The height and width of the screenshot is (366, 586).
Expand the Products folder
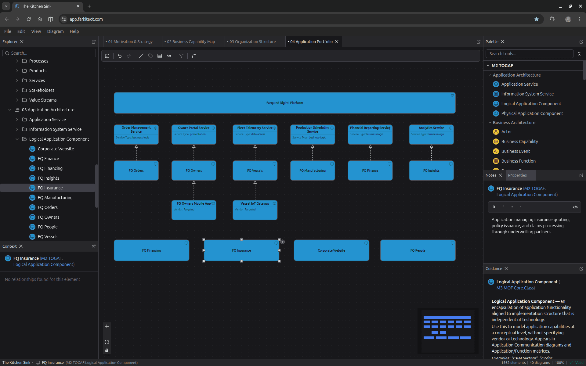pyautogui.click(x=17, y=71)
